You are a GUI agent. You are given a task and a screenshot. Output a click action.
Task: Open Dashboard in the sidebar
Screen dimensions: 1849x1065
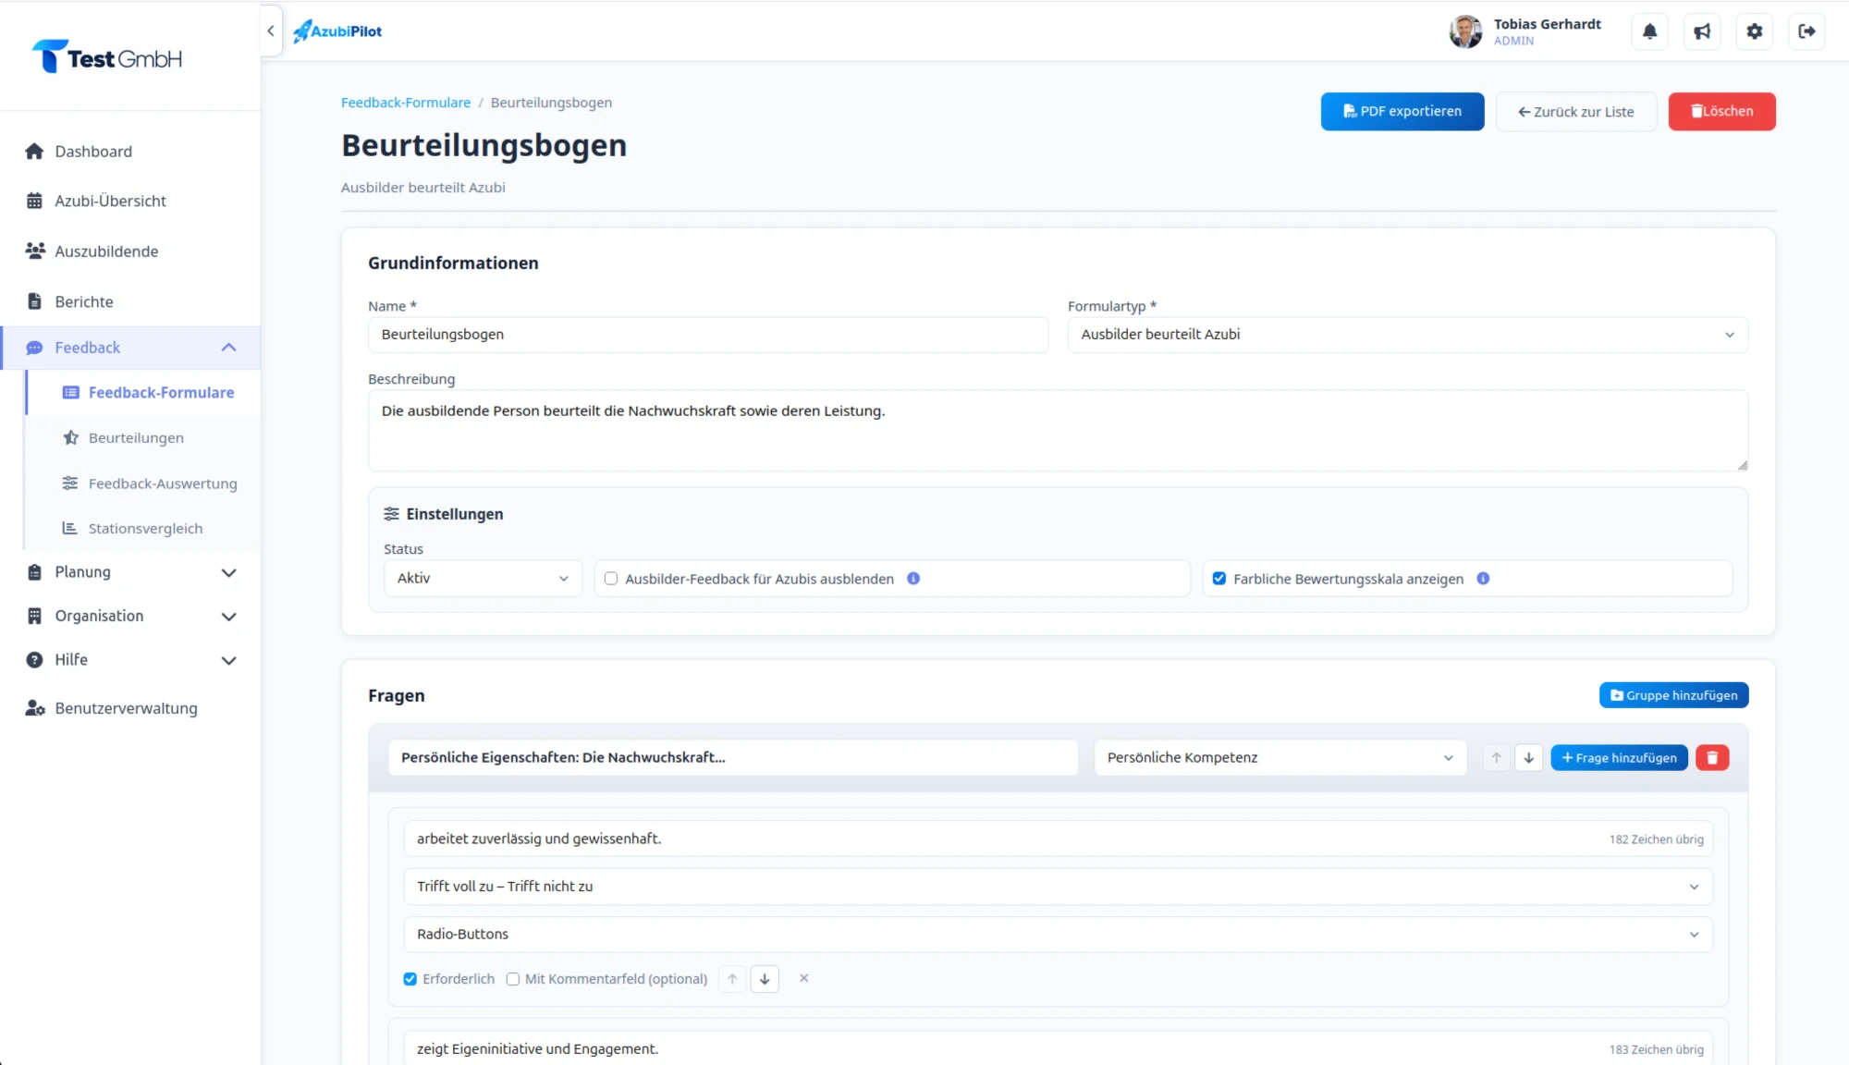click(130, 152)
